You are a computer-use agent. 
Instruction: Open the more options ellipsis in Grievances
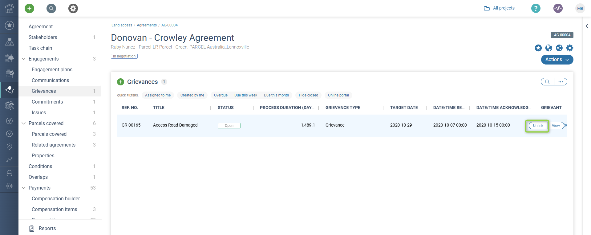click(x=561, y=82)
